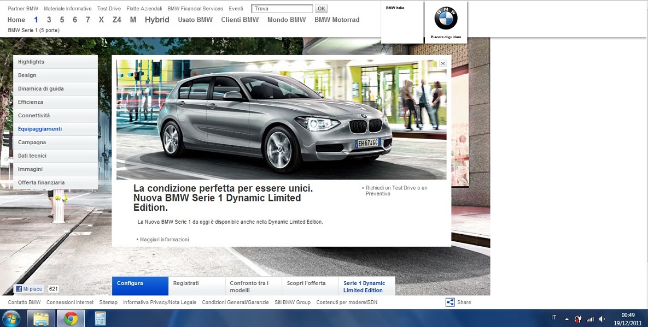Open the Materiale Informativo link

[68, 9]
